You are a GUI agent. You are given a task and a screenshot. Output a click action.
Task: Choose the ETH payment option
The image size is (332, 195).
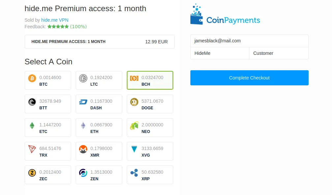click(99, 127)
